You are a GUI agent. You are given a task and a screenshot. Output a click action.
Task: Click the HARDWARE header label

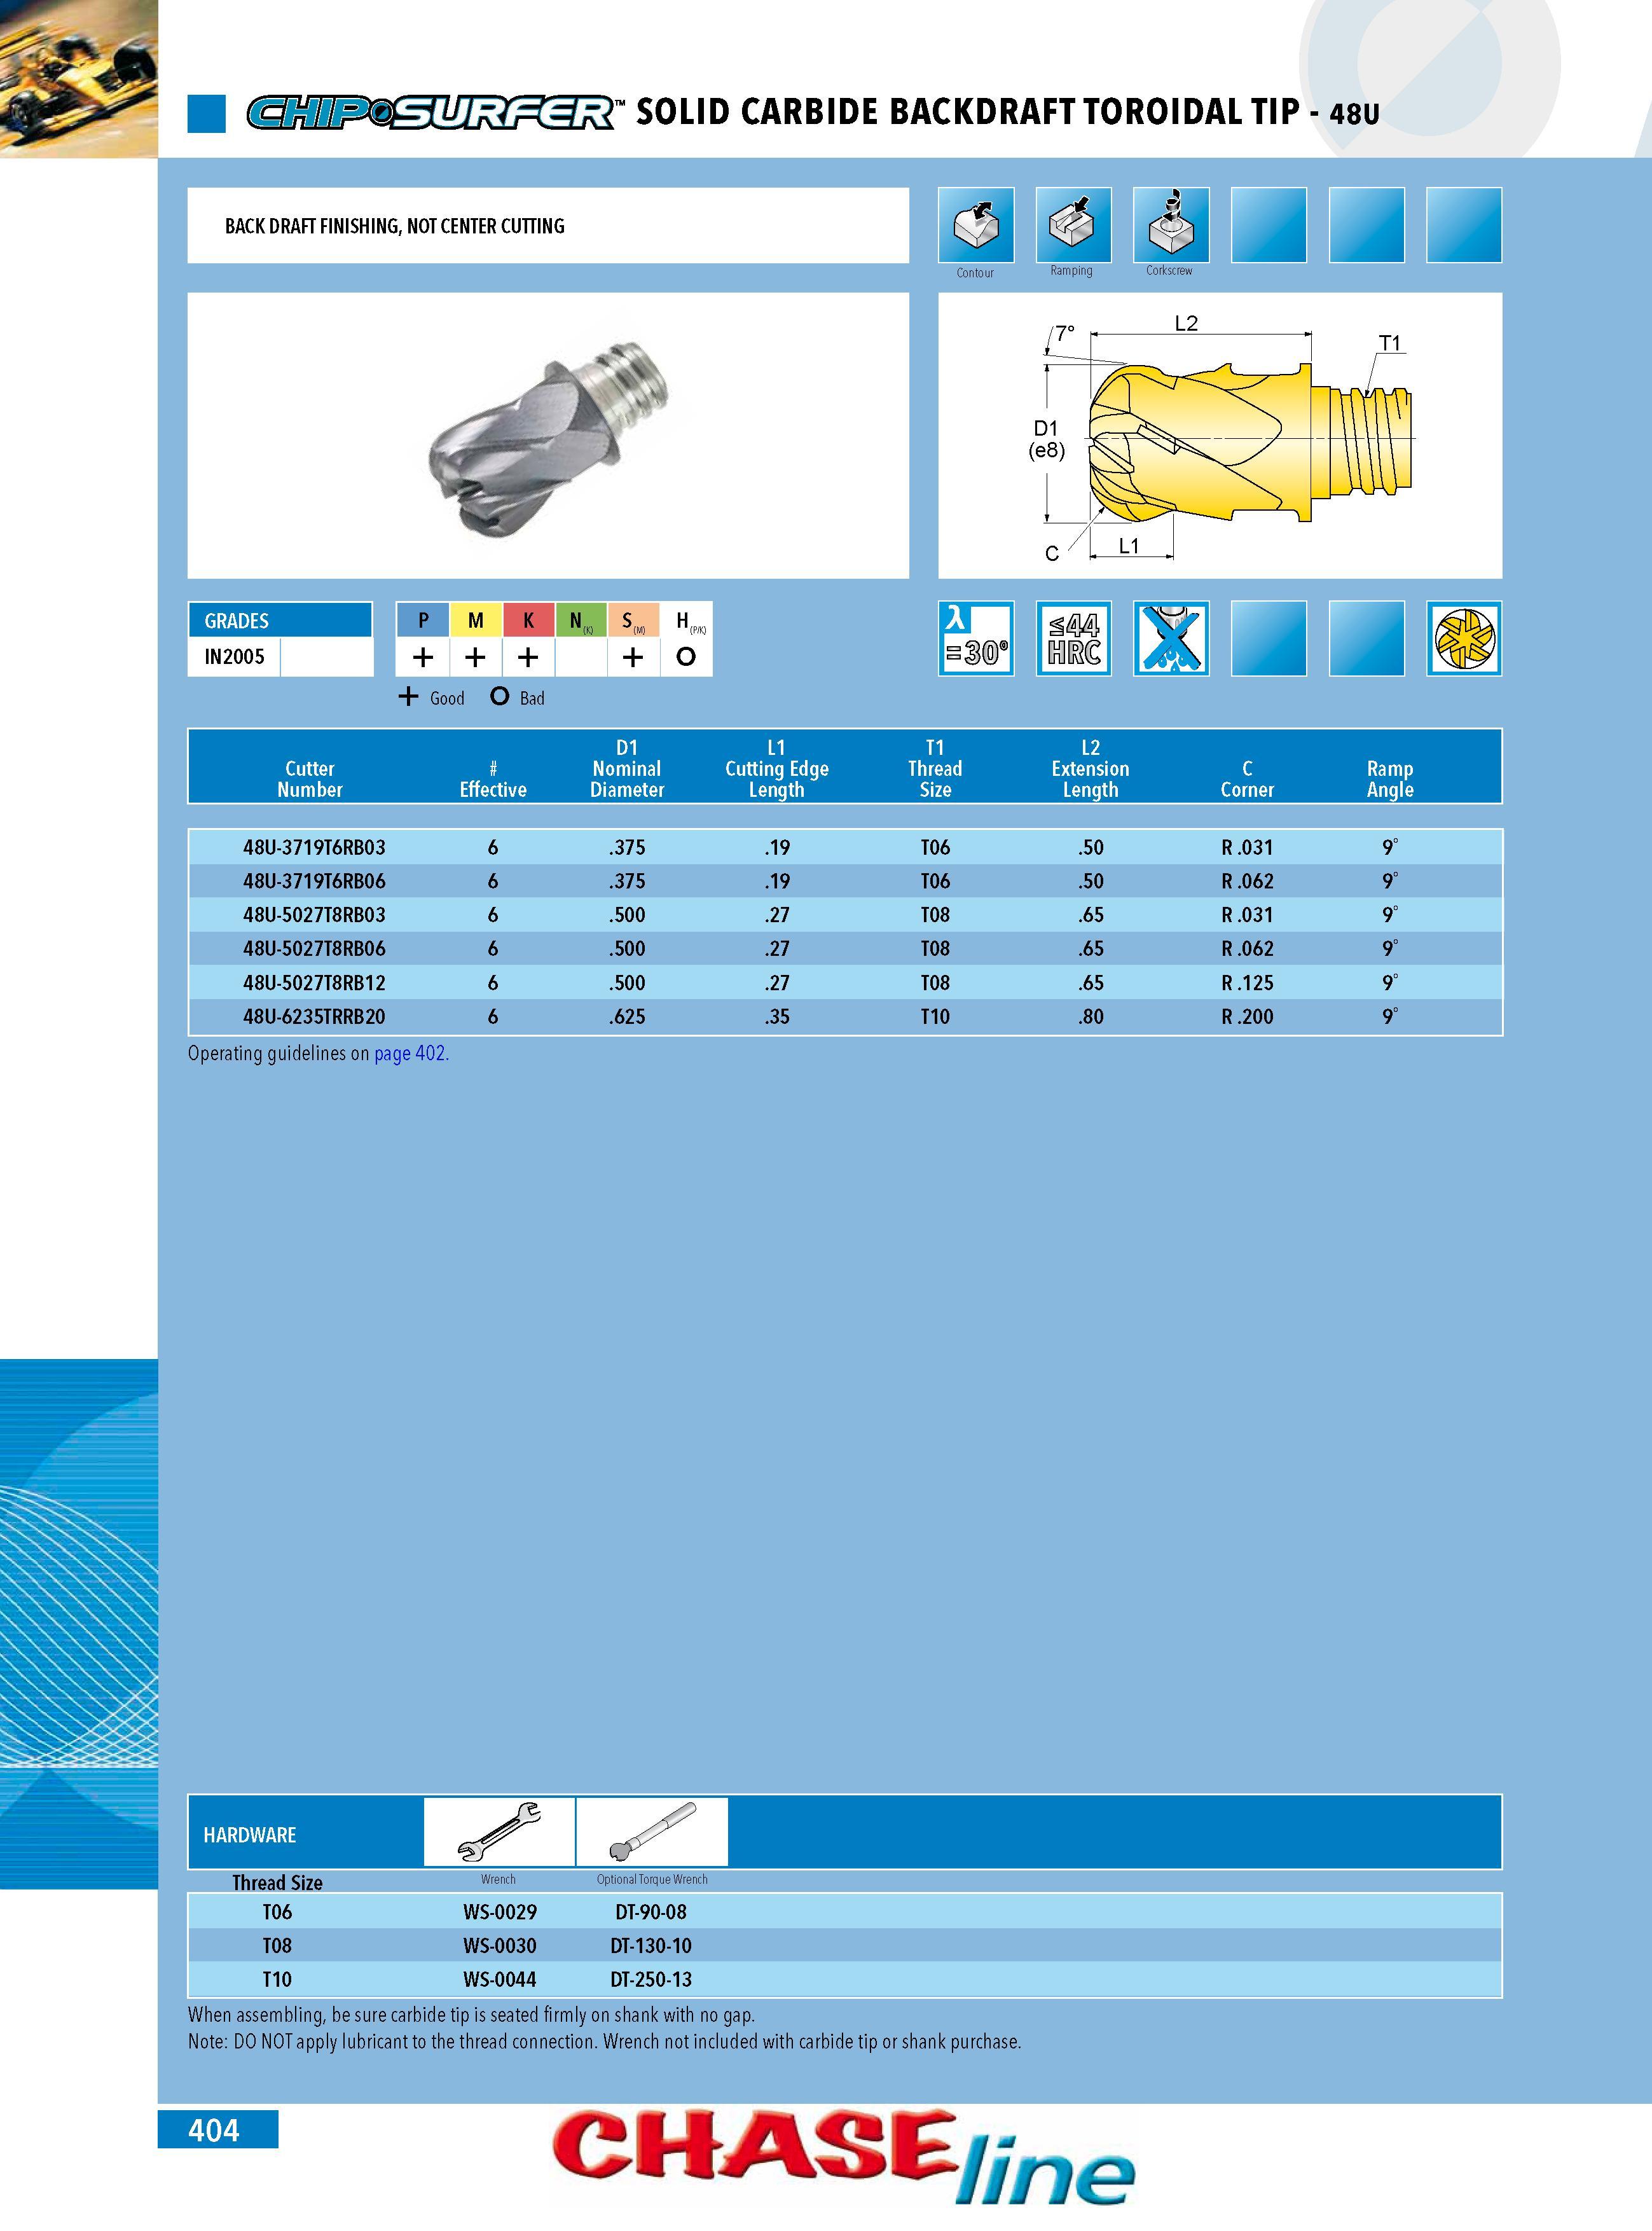click(x=250, y=1835)
